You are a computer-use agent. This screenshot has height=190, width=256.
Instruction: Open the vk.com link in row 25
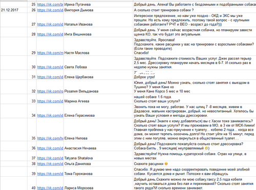[x=50, y=5]
